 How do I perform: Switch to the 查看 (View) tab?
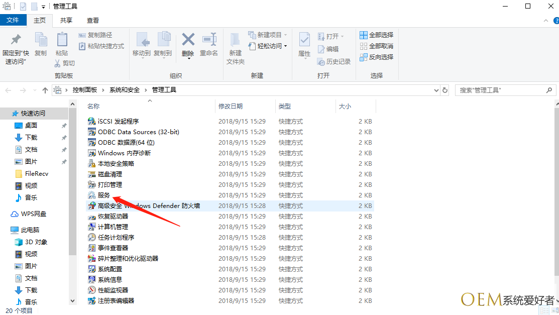(x=93, y=21)
